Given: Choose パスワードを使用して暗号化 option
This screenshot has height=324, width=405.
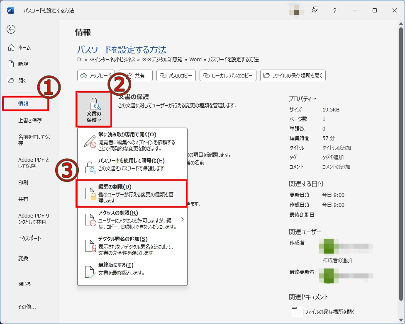Looking at the screenshot, I should point(132,164).
